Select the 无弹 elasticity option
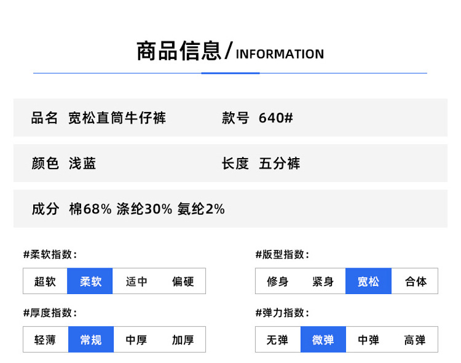Image resolution: width=461 pixels, height=363 pixels. 278,340
